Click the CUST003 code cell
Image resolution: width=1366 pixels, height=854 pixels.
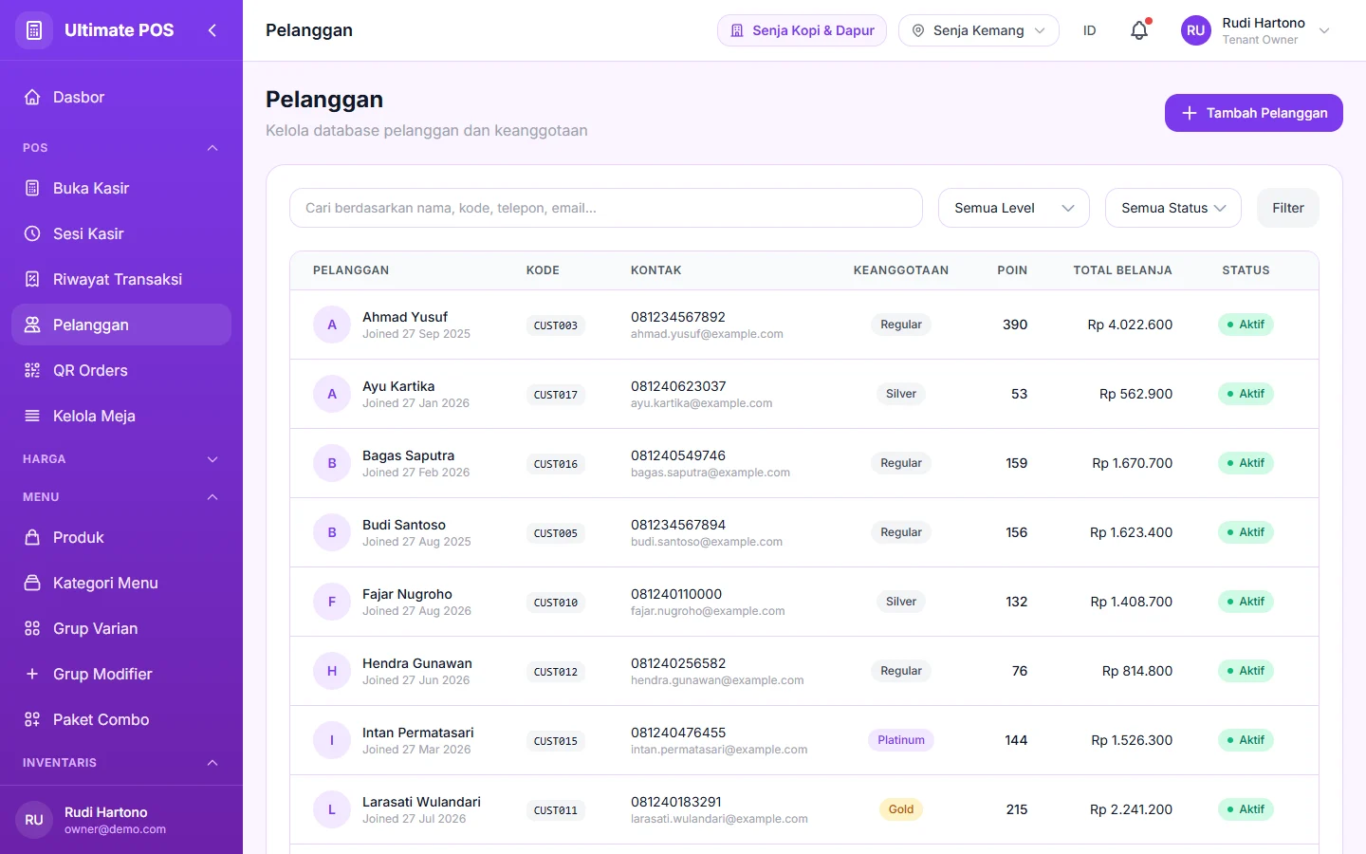point(556,325)
